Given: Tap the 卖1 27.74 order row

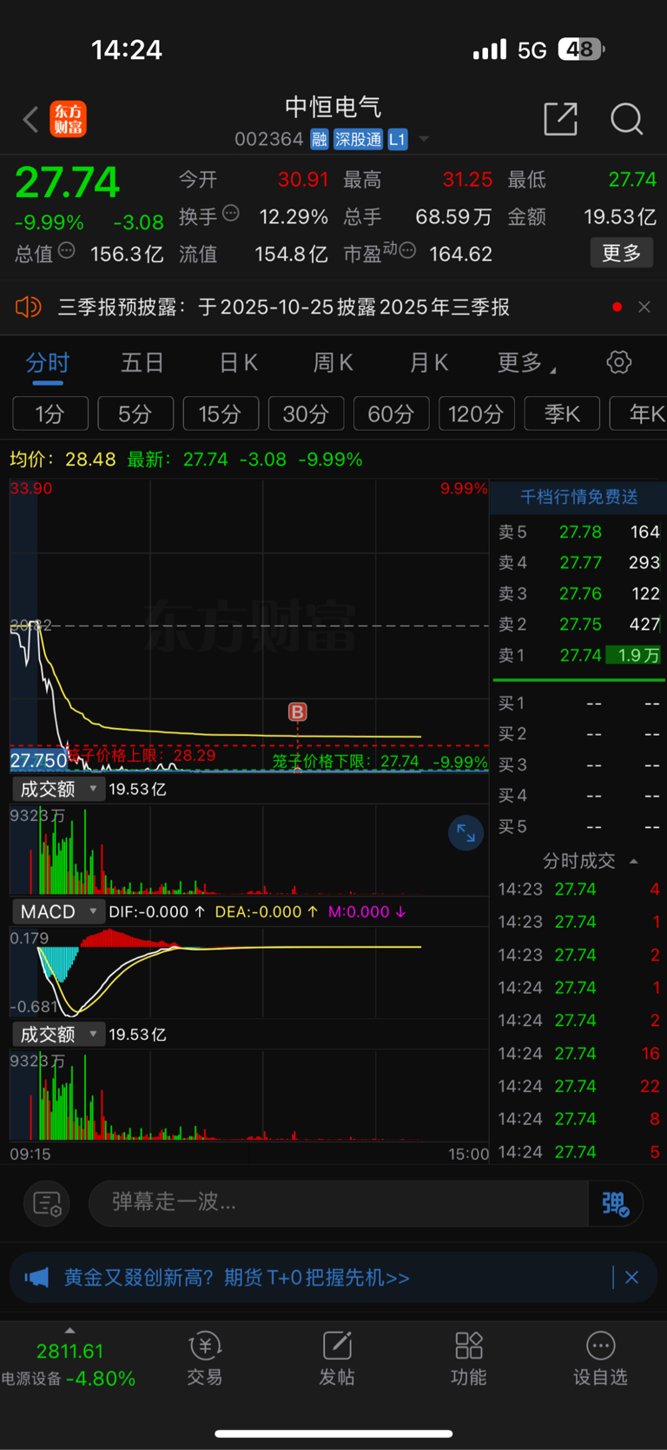Looking at the screenshot, I should coord(578,655).
